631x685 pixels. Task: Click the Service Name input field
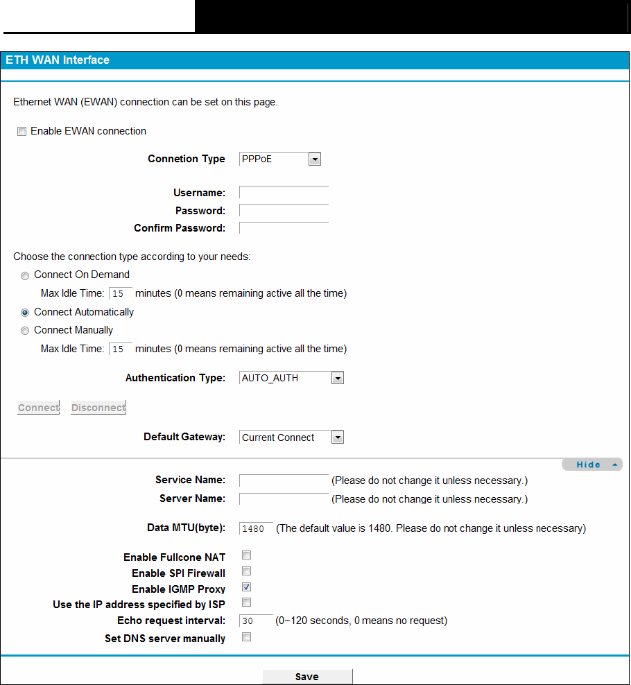click(x=284, y=480)
